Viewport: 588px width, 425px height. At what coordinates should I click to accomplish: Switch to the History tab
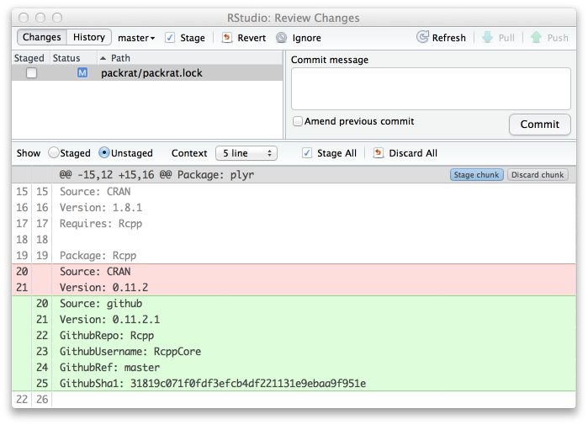(88, 37)
